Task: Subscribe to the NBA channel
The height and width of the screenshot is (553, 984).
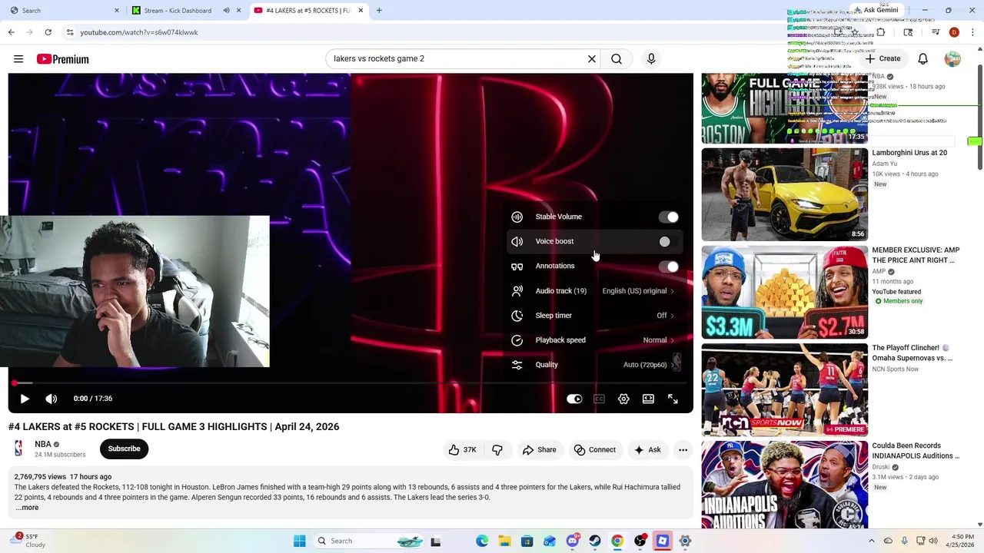Action: (x=124, y=449)
